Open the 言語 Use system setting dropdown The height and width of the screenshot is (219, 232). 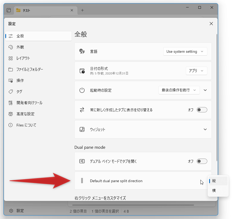click(185, 51)
